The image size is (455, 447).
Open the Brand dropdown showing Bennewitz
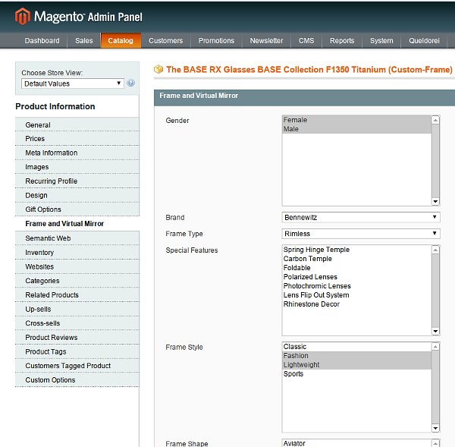[x=361, y=217]
